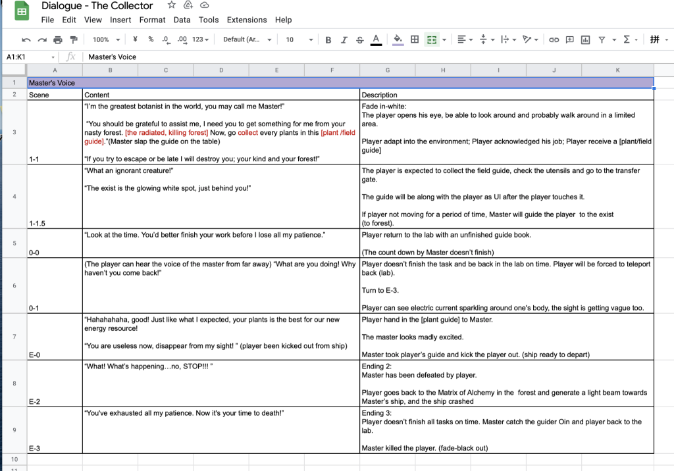Pick a text color

coord(376,40)
